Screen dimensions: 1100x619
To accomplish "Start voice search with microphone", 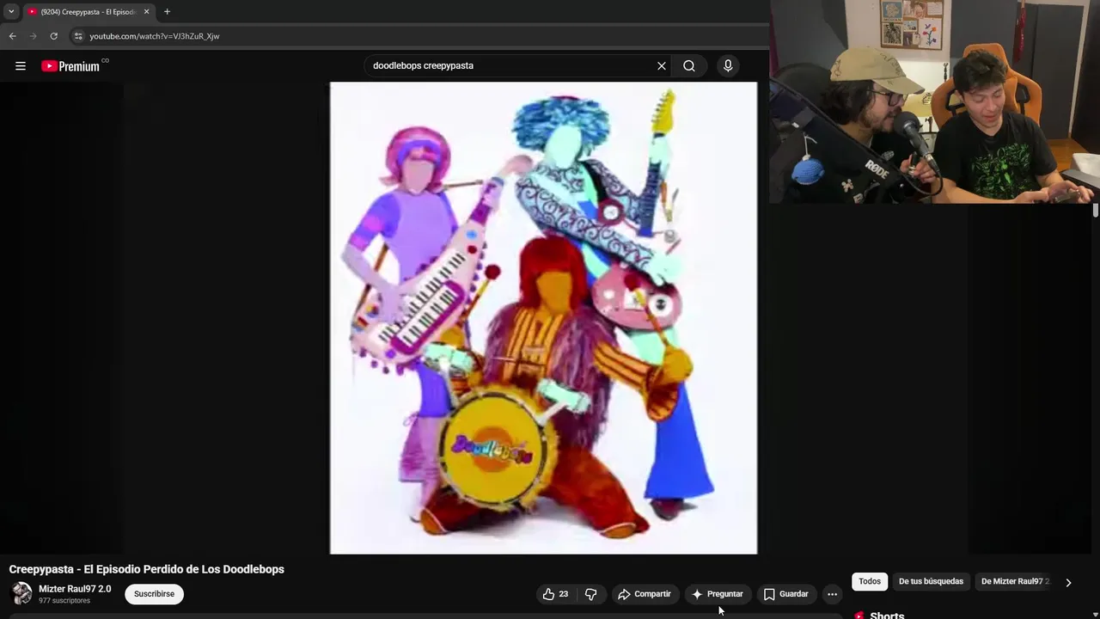I will coord(728,66).
